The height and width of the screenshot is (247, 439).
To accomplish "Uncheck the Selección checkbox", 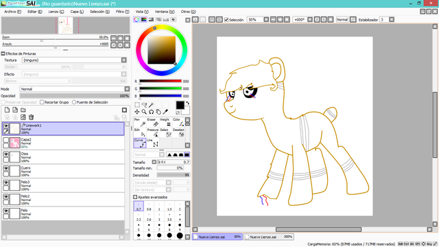I will (x=226, y=20).
